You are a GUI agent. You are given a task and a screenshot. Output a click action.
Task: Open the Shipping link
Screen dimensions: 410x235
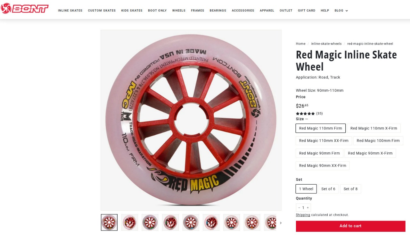(303, 215)
